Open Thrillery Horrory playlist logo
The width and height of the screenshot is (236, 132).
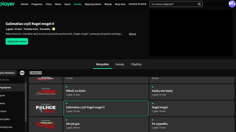(x=46, y=124)
